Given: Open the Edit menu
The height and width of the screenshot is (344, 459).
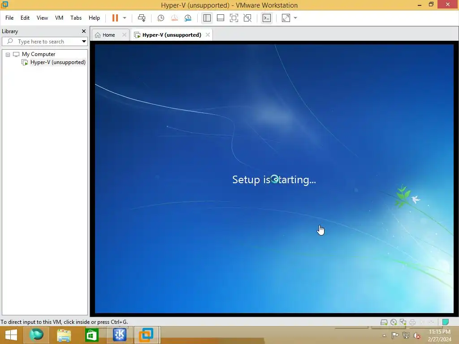Looking at the screenshot, I should pyautogui.click(x=25, y=18).
